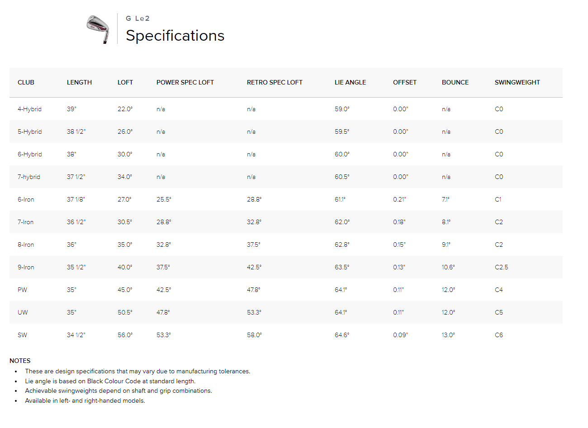Image resolution: width=588 pixels, height=428 pixels.
Task: Click the LENGTH column header
Action: coord(79,82)
